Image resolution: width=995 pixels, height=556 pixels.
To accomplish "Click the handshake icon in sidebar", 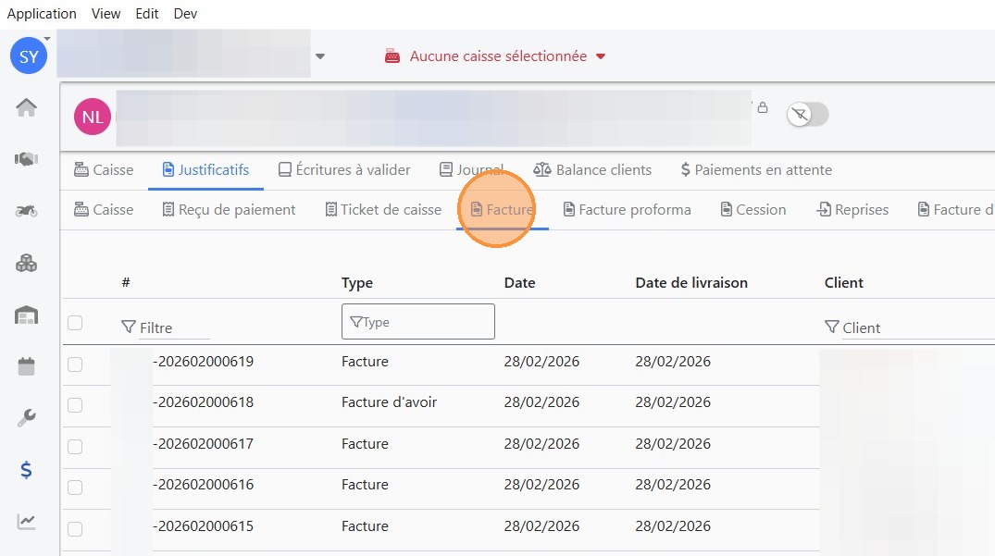I will coord(27,159).
